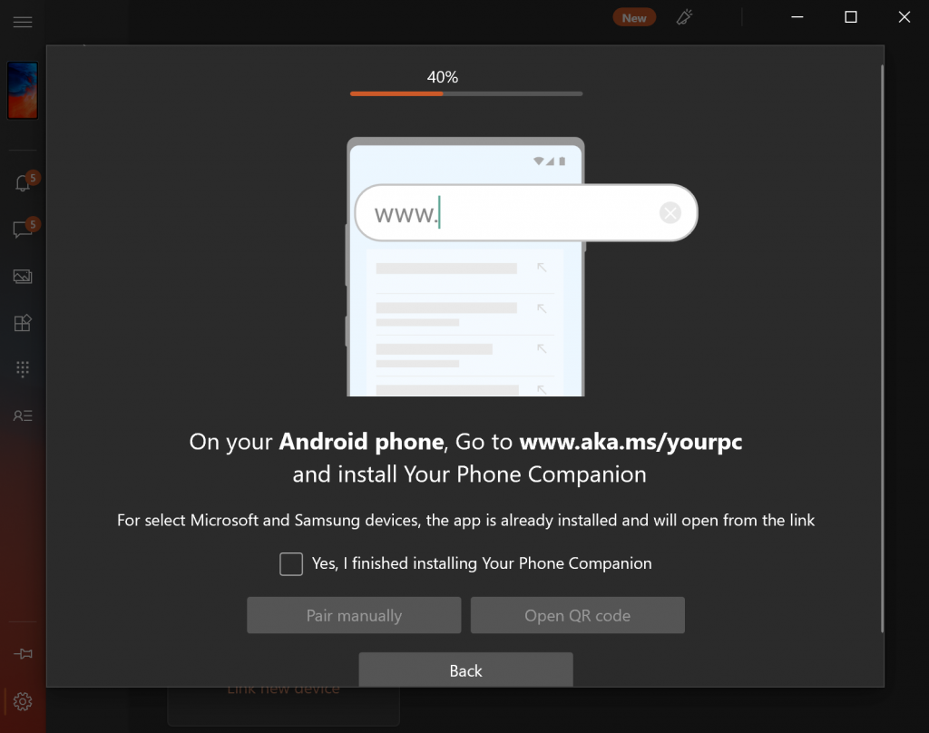
Task: Click the dialog vertical scrollbar
Action: (x=882, y=348)
